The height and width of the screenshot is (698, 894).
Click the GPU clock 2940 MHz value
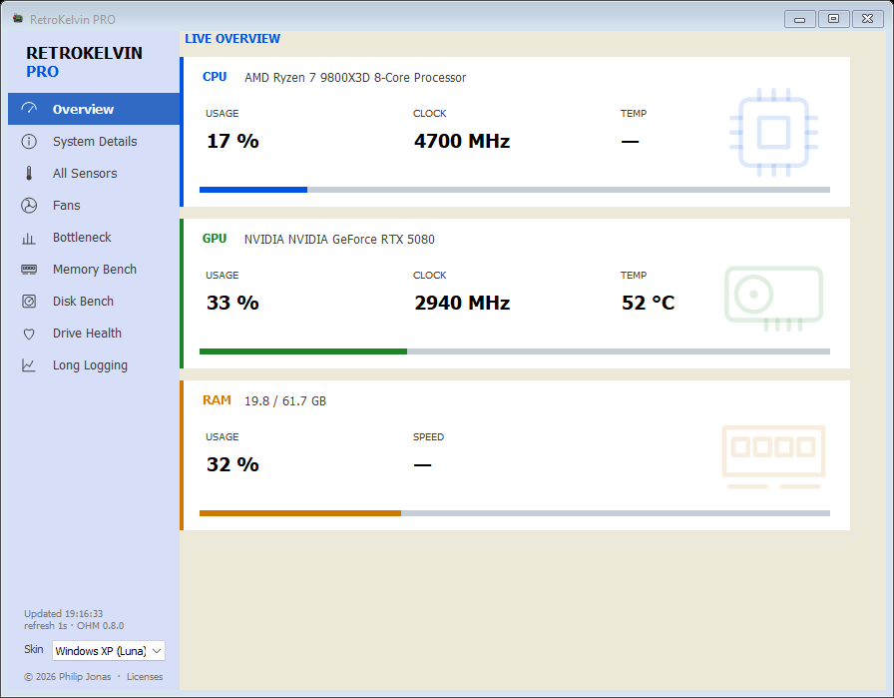(x=462, y=303)
